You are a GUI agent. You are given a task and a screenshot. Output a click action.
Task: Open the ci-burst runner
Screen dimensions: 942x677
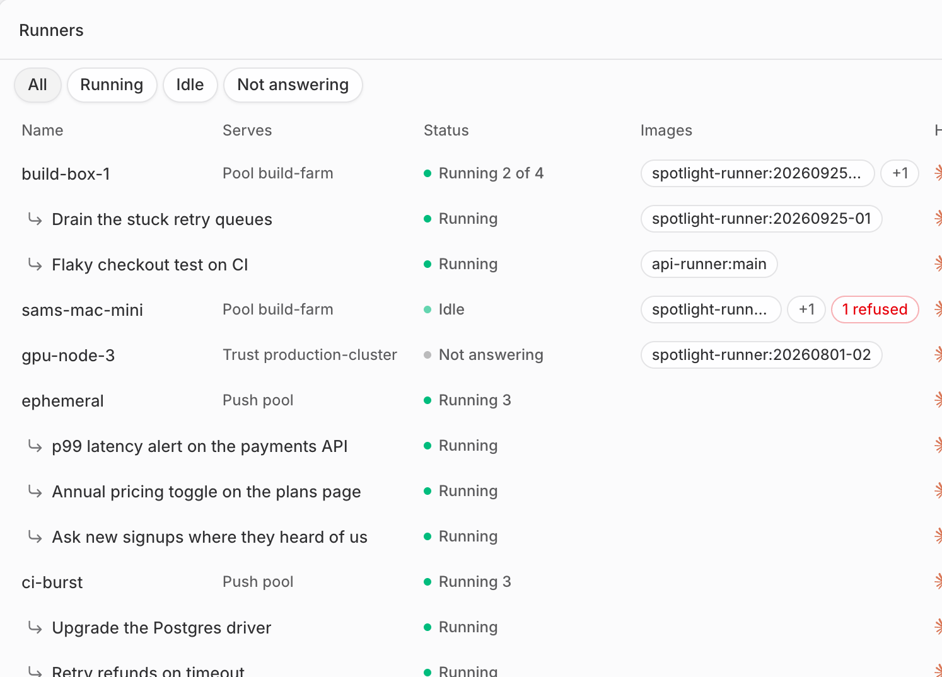point(52,582)
